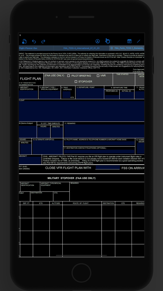This screenshot has height=291, width=163.
Task: Click the Fuel on Board Minutes field
Action: point(26,149)
